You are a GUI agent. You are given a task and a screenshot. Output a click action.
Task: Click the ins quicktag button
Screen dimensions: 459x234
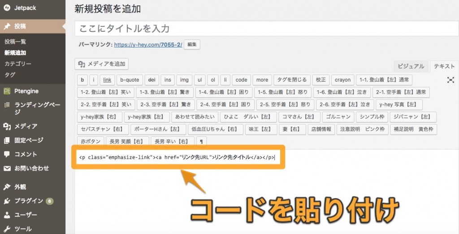pyautogui.click(x=168, y=80)
